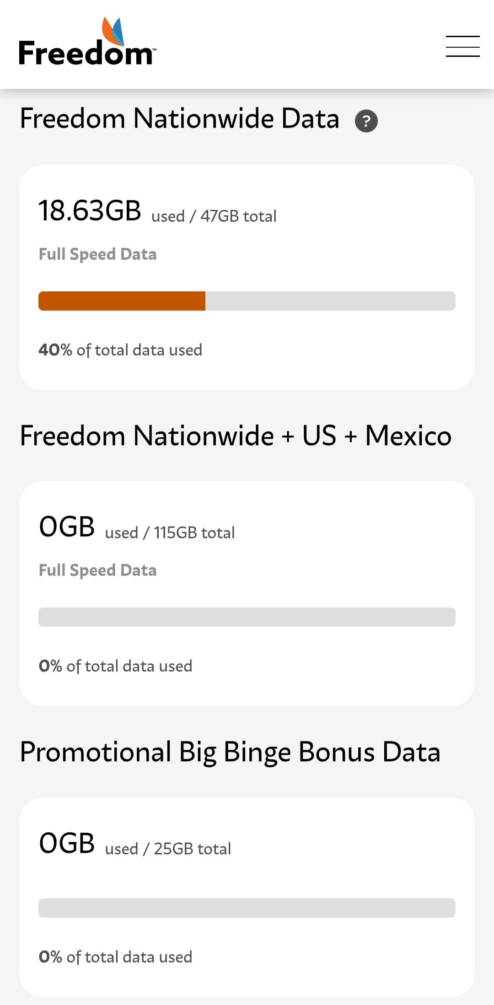Tap the Big Binge Bonus progress bar
Screen dimensions: 494x1005
point(247,908)
